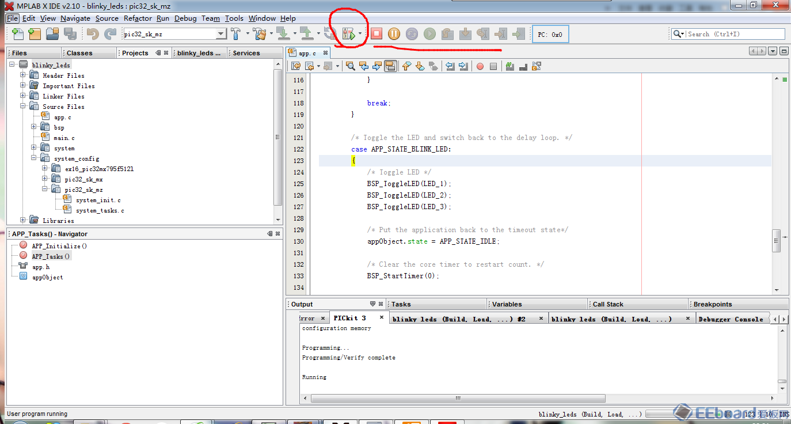Collapse the Source Files folder
791x424 pixels.
(x=22, y=107)
